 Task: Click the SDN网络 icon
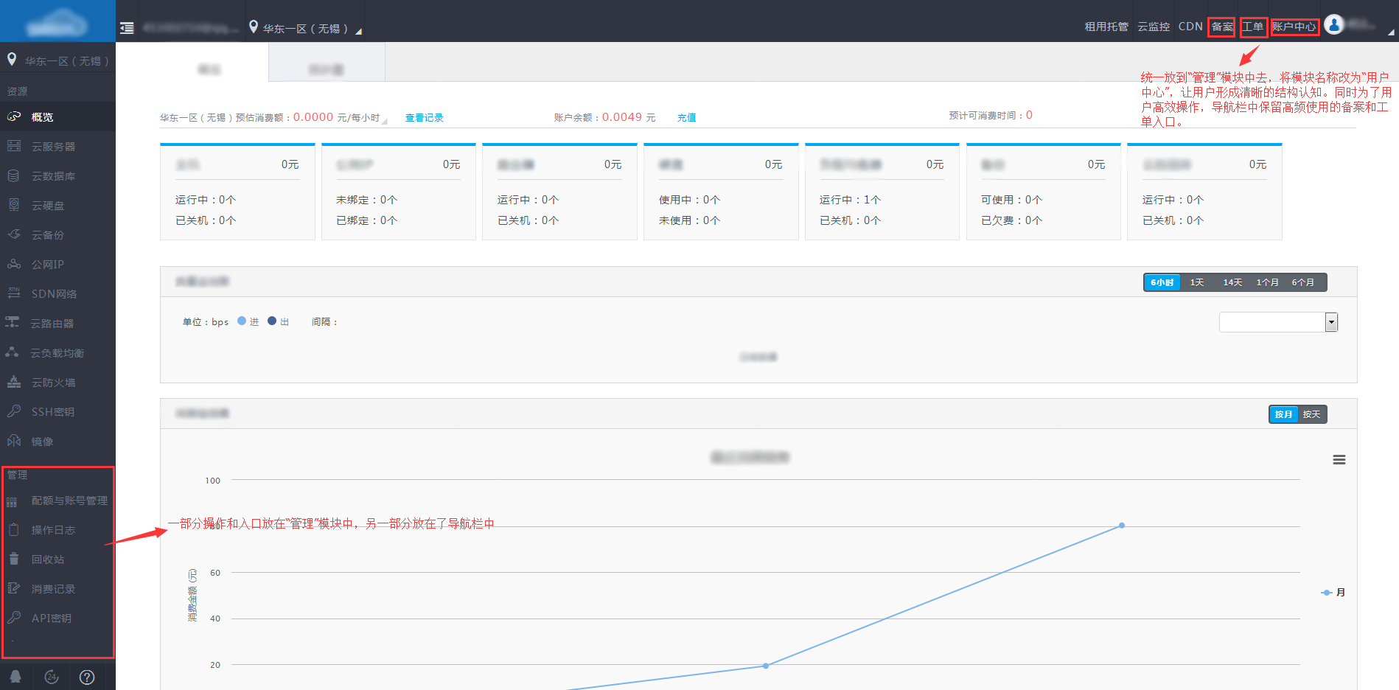click(14, 293)
